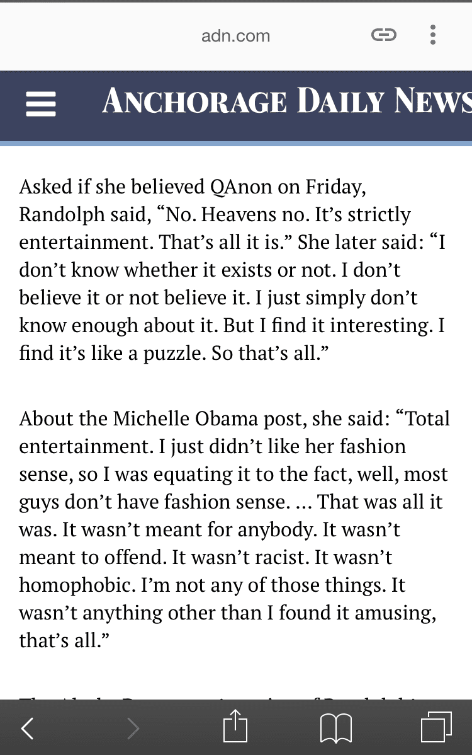Open the hamburger navigation menu
The height and width of the screenshot is (755, 472).
click(40, 104)
